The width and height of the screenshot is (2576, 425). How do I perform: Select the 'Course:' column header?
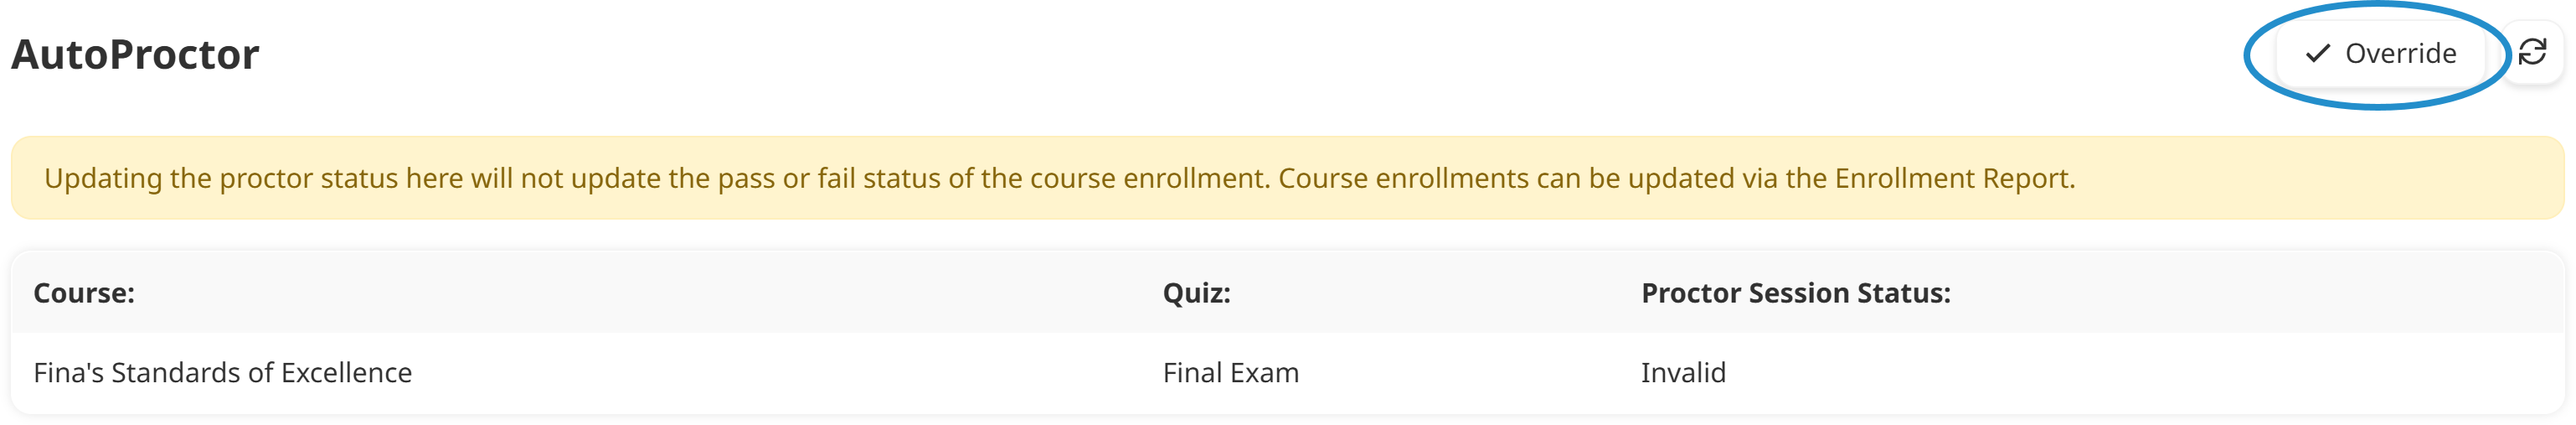[x=84, y=293]
